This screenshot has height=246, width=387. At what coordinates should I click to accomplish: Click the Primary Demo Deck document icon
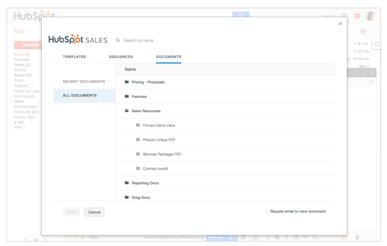click(138, 125)
